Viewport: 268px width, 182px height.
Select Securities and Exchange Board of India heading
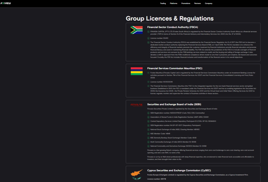174,104
